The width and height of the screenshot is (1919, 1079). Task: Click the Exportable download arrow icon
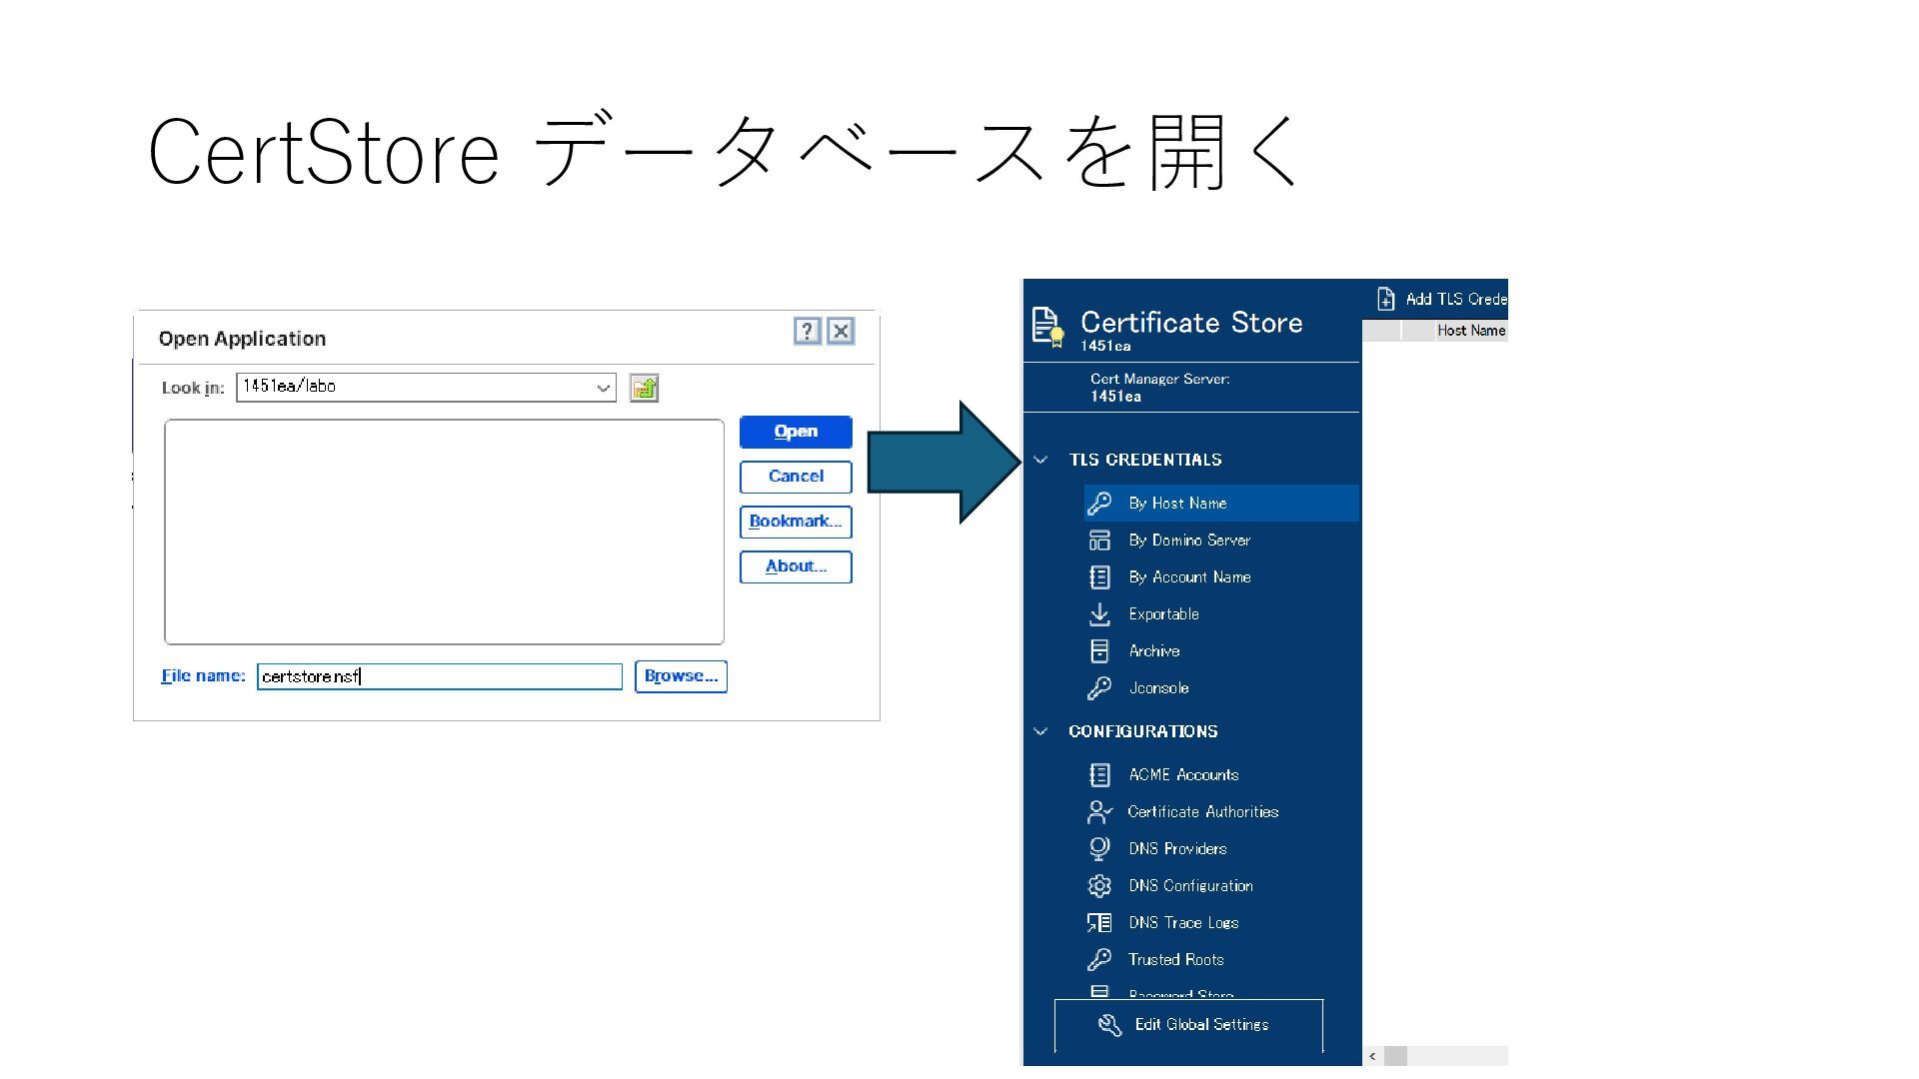point(1099,614)
